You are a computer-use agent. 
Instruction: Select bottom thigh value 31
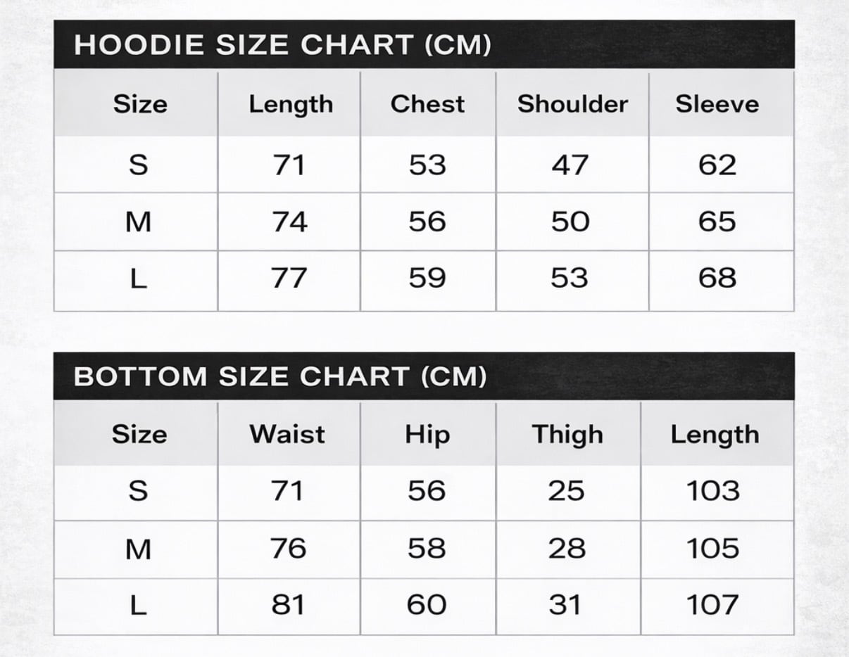coord(566,605)
